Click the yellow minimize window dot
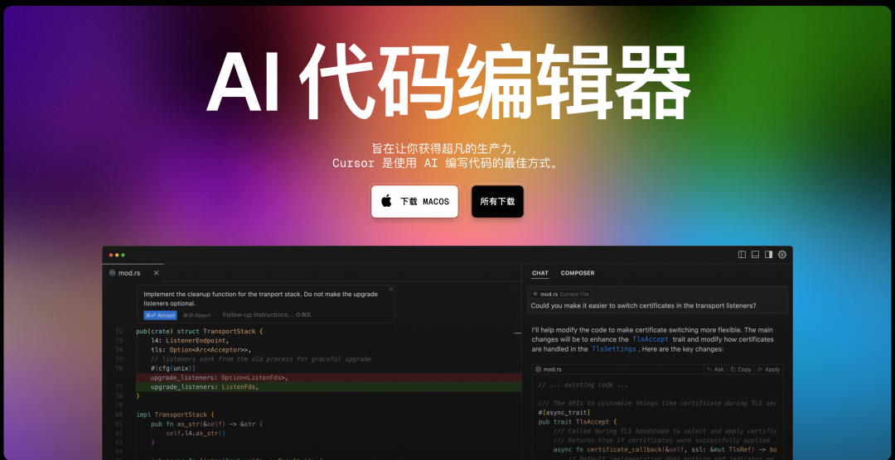895x460 pixels. point(117,255)
